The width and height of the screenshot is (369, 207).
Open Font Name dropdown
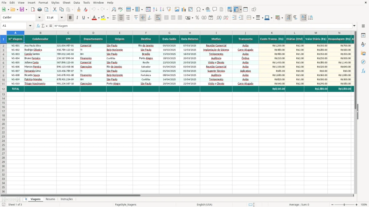(x=39, y=18)
